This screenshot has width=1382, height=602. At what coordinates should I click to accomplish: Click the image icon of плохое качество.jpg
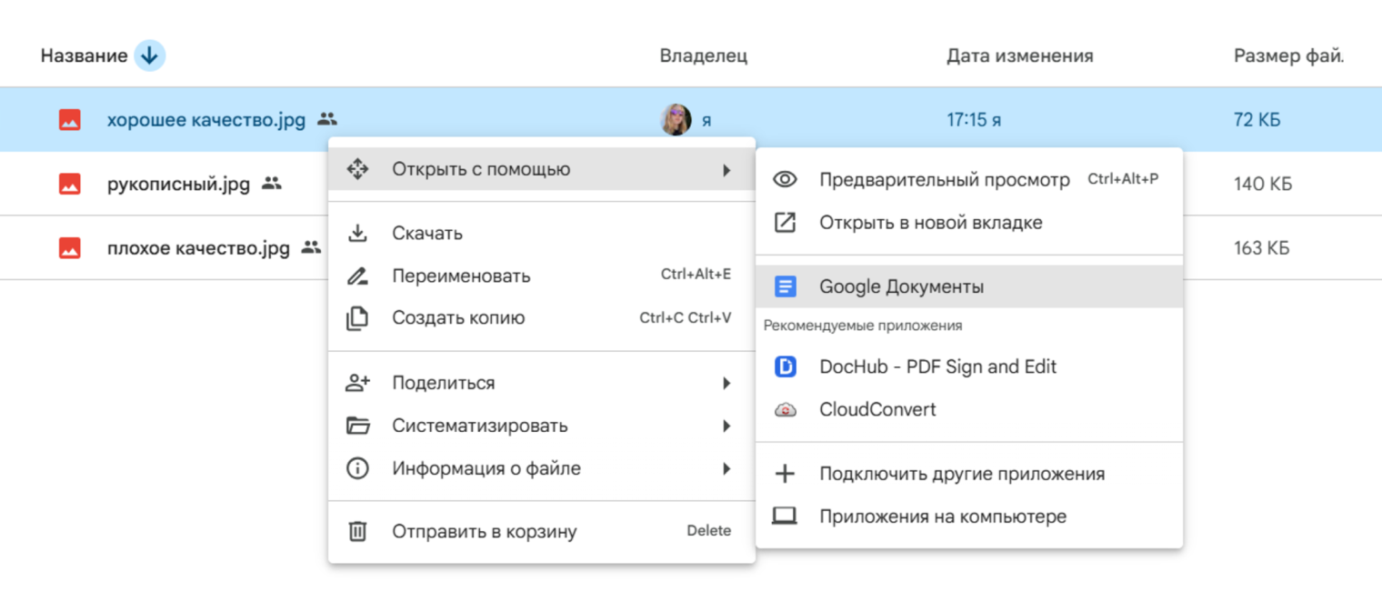click(70, 247)
